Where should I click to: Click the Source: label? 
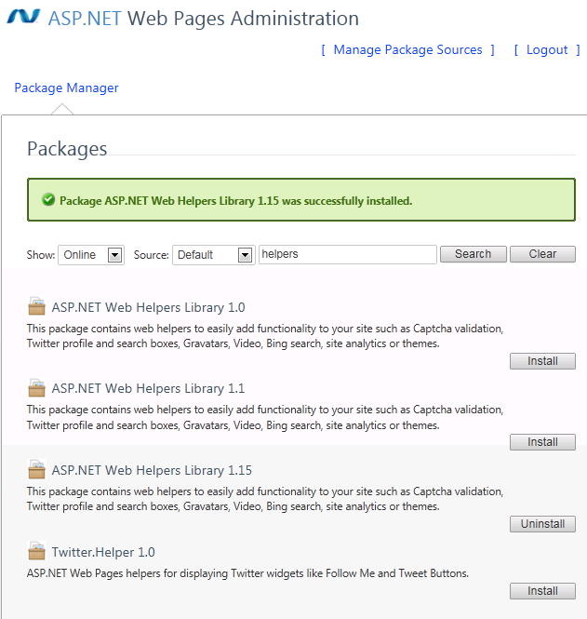[152, 255]
